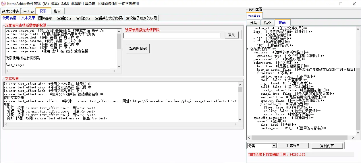Viewport: 361px width, 163px height.
Task: Open the 指令 tab
Action: click(57, 11)
